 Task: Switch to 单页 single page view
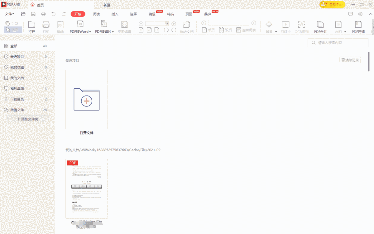pos(209,30)
